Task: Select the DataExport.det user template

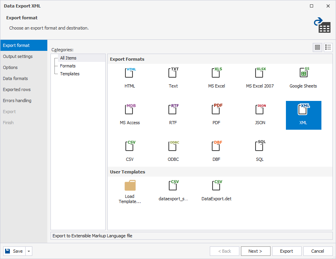Action: pyautogui.click(x=217, y=186)
